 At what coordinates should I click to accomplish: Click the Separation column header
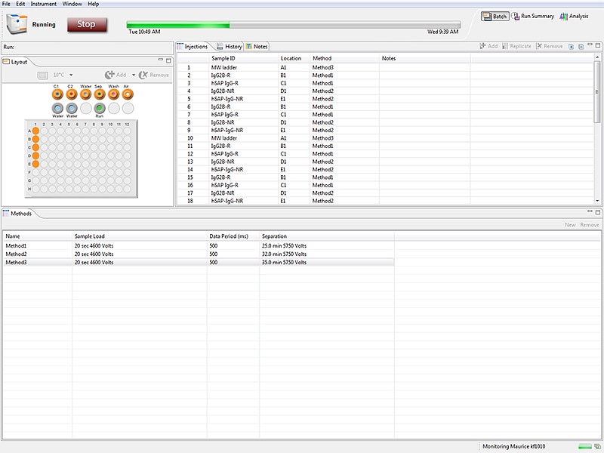(327, 236)
